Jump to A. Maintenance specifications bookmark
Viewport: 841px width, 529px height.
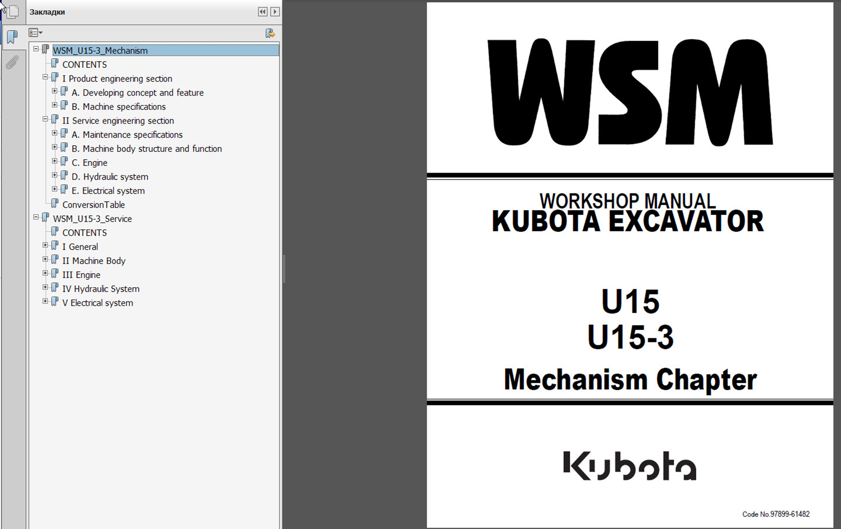point(127,135)
